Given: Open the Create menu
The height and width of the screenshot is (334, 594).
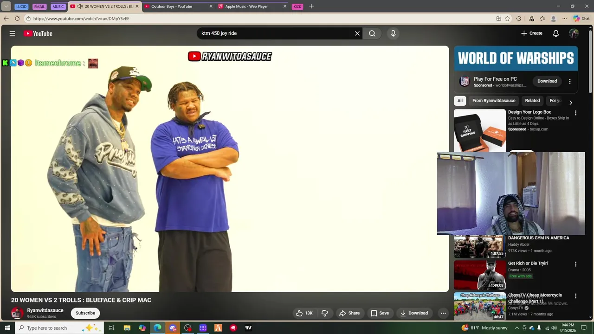Looking at the screenshot, I should click(531, 33).
